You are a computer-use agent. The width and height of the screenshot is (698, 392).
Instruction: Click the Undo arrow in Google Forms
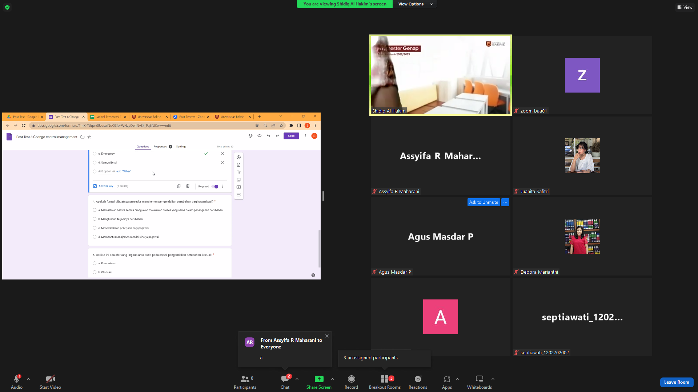point(269,136)
